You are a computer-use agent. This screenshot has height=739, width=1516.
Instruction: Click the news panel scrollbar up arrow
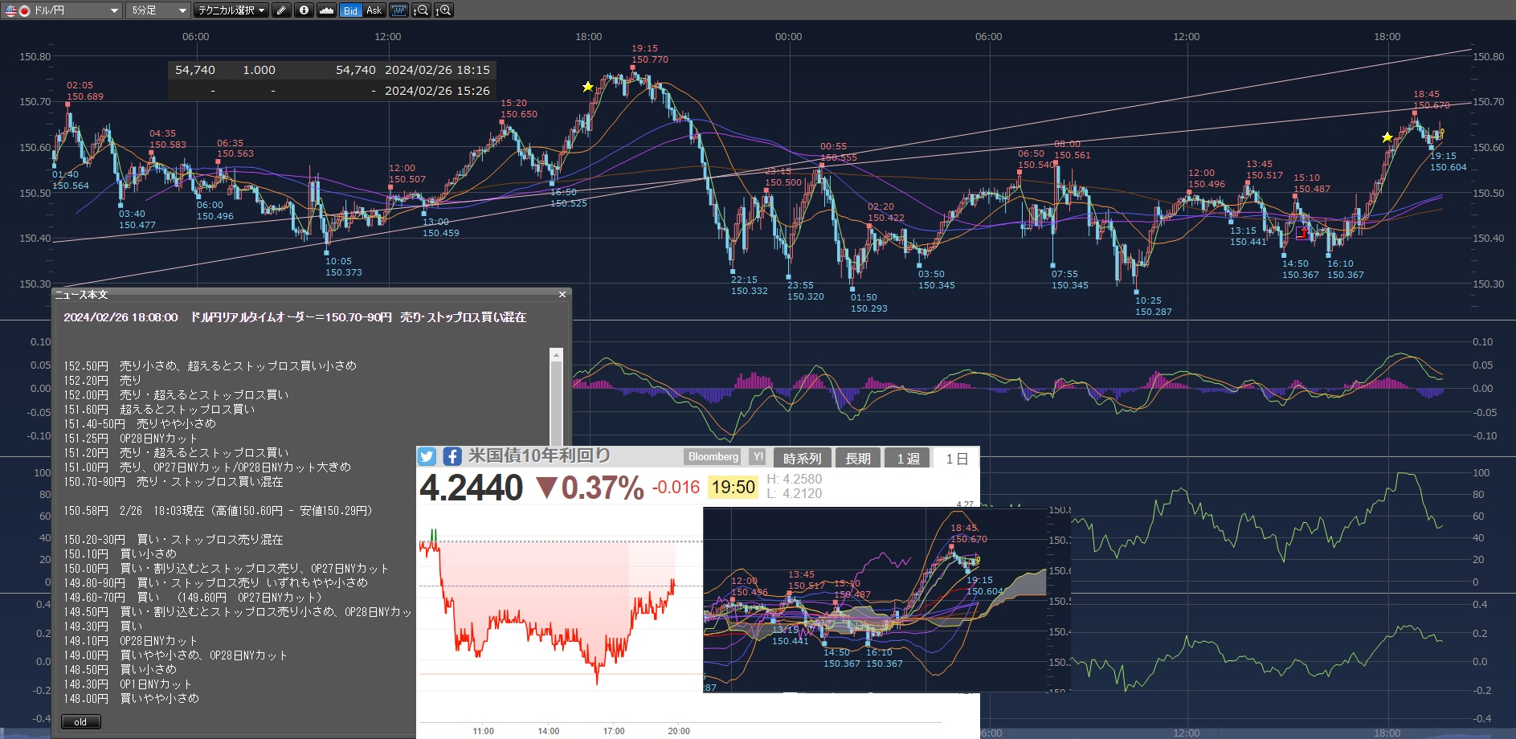[x=556, y=355]
